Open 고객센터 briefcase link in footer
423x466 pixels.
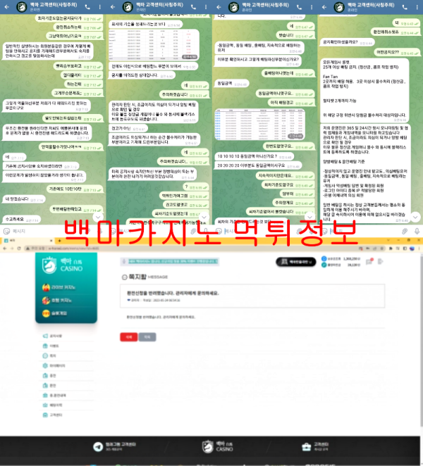[315, 446]
